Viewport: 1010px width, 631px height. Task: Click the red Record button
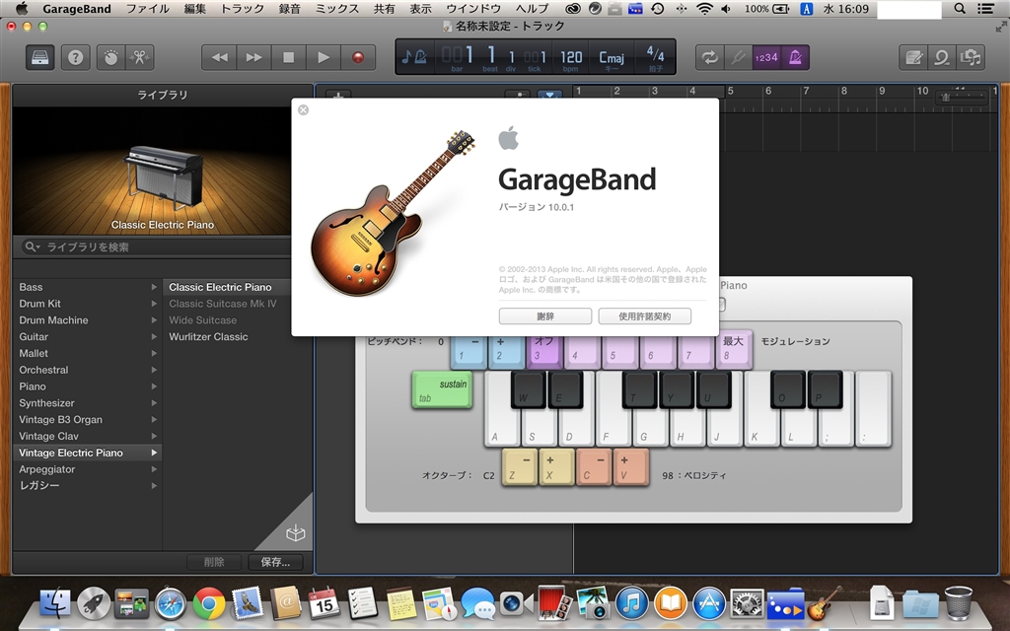pyautogui.click(x=357, y=57)
